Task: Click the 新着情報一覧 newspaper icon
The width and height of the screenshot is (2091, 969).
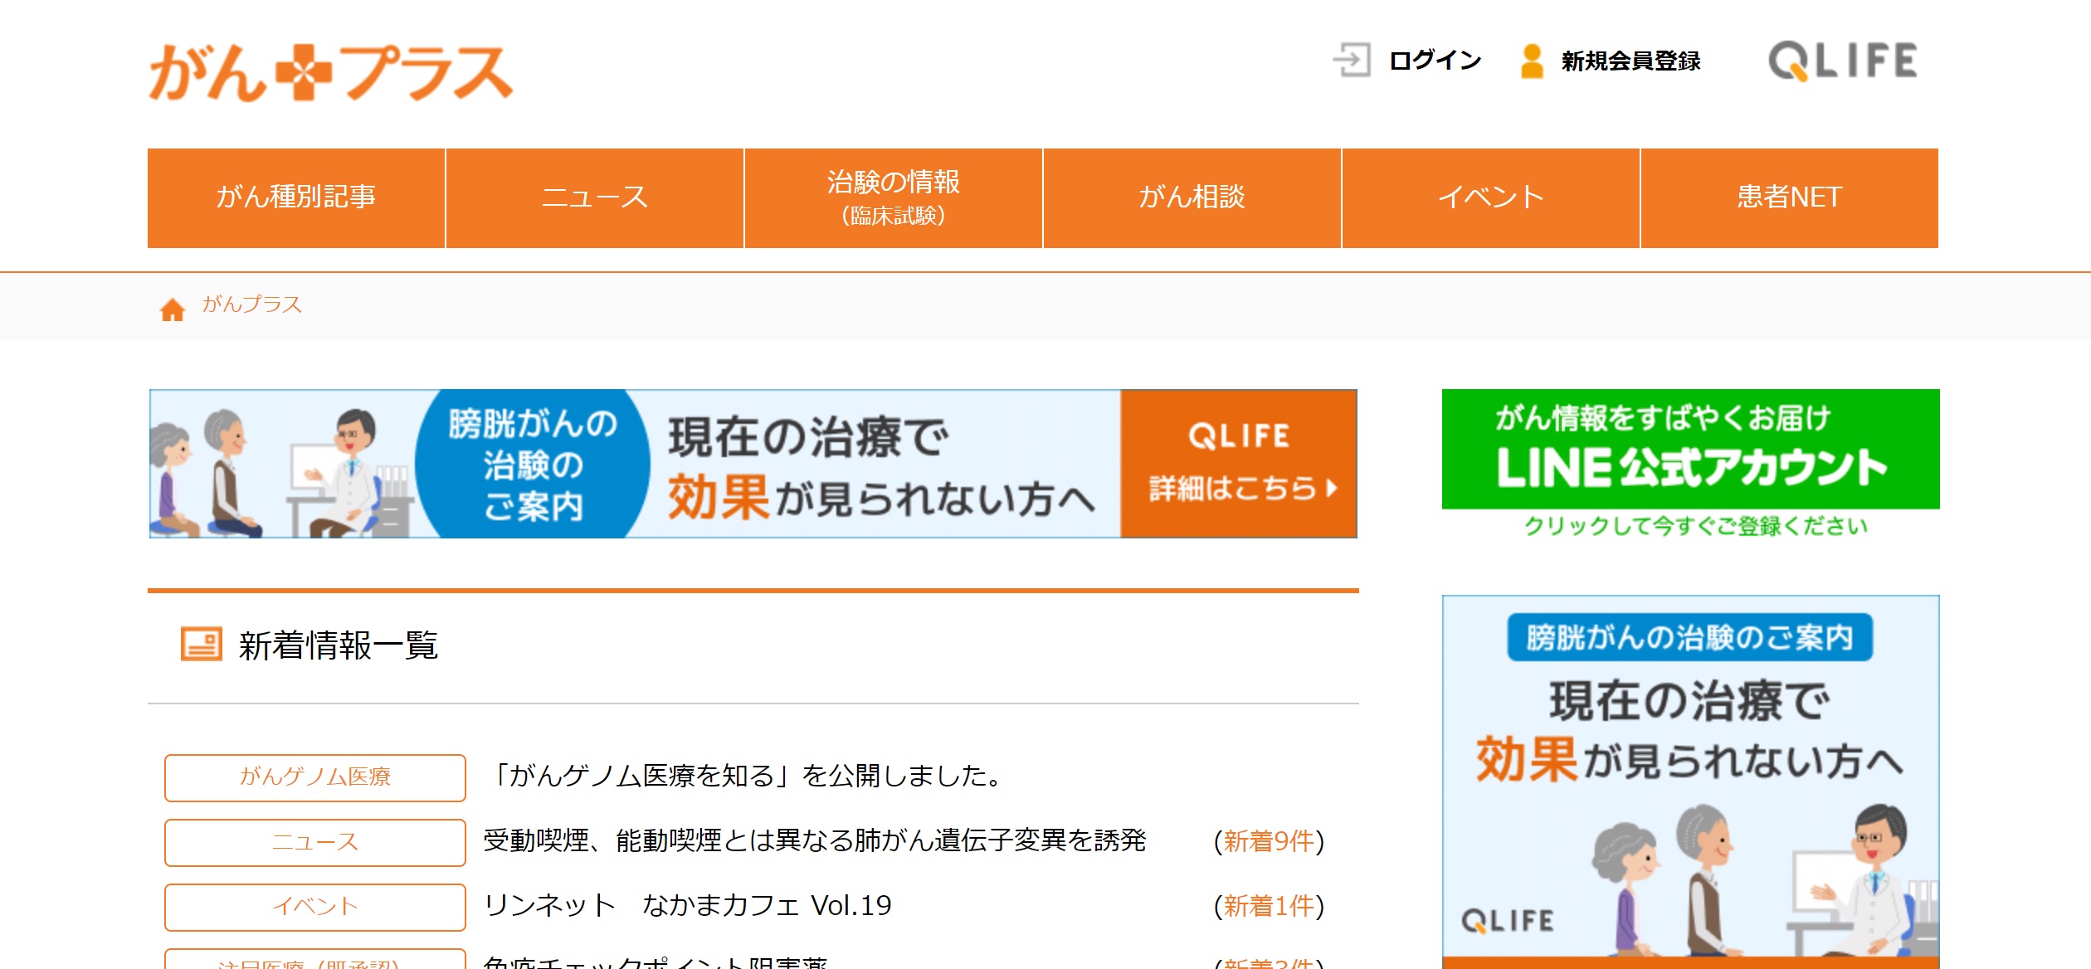Action: 201,644
